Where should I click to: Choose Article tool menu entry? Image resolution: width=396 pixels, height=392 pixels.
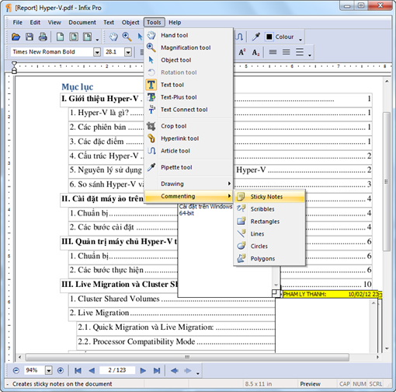tap(189, 151)
